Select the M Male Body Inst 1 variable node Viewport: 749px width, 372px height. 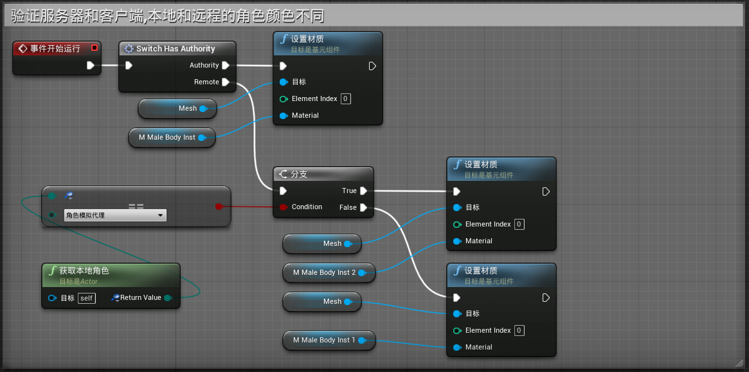325,340
